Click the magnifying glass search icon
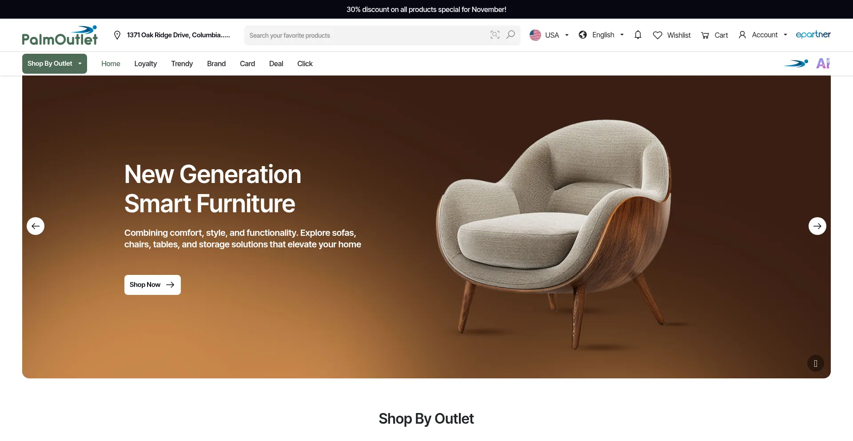Viewport: 853px width, 441px height. (511, 35)
